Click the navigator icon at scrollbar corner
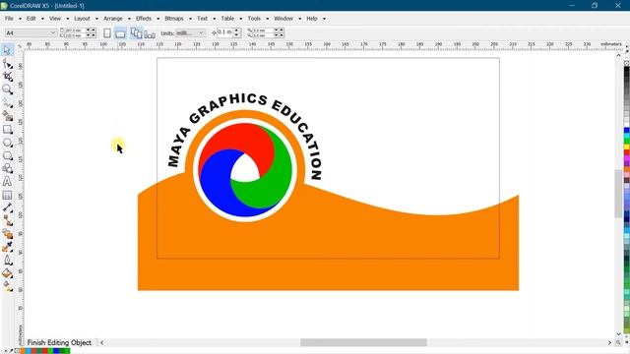The width and height of the screenshot is (630, 354). click(x=619, y=342)
